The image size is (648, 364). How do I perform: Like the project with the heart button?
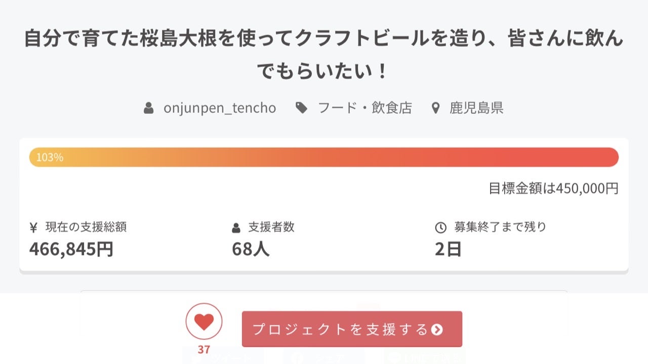point(204,321)
